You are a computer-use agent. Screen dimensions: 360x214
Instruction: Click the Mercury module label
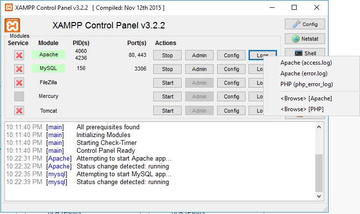click(x=49, y=96)
